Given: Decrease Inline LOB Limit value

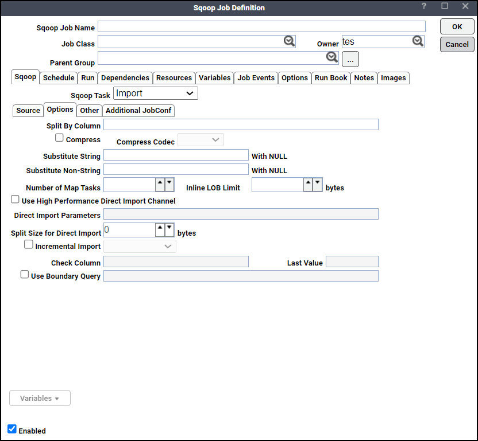Looking at the screenshot, I should pyautogui.click(x=317, y=185).
